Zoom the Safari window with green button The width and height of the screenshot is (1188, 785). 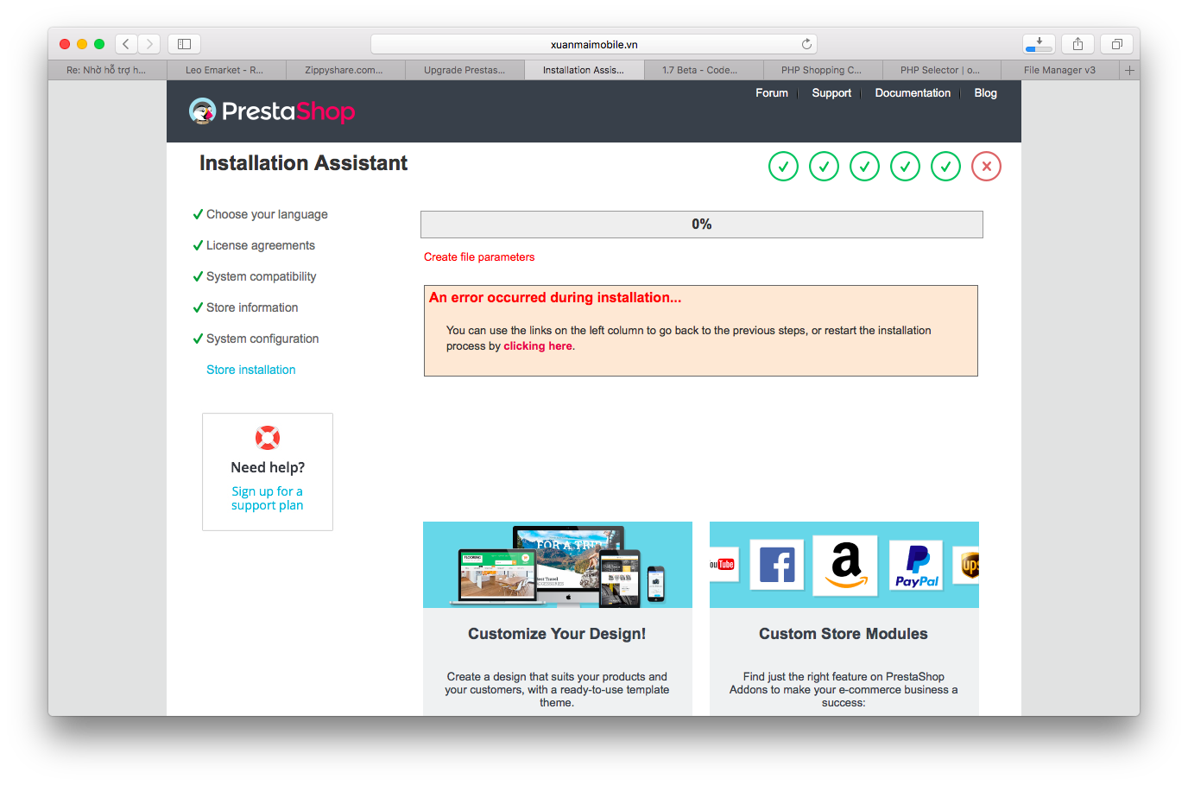tap(99, 44)
